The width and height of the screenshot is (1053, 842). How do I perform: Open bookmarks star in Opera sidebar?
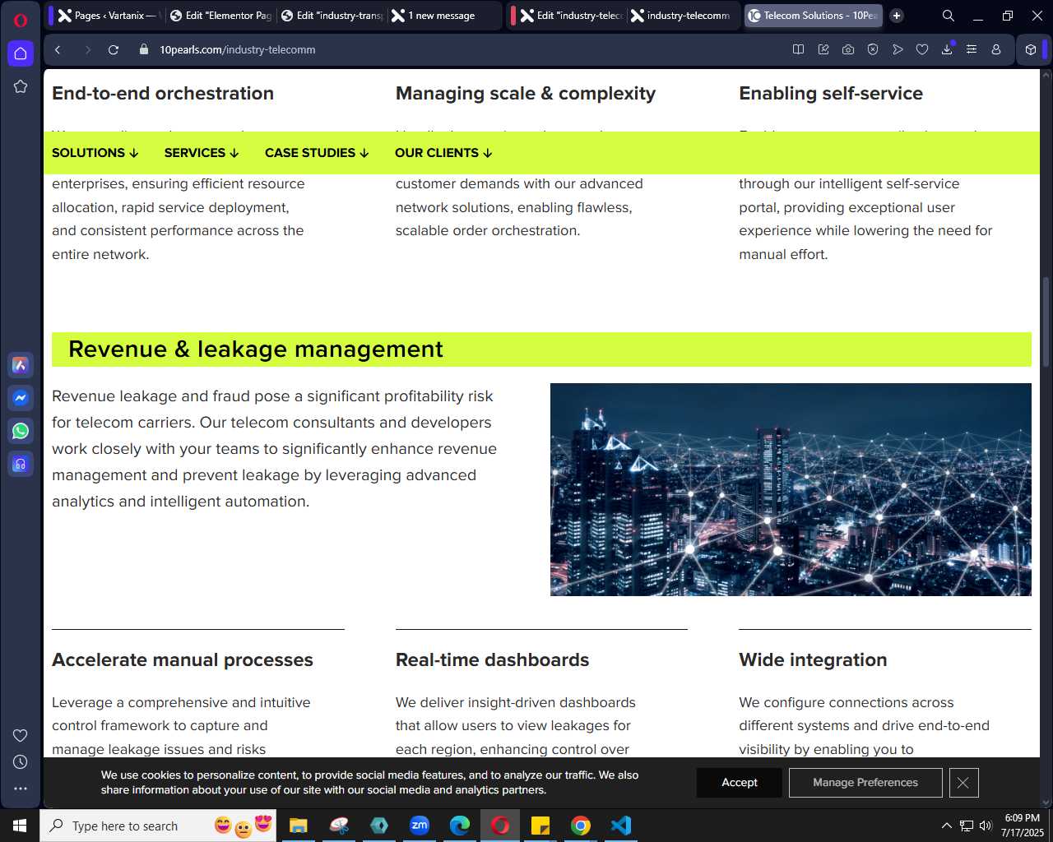(21, 86)
